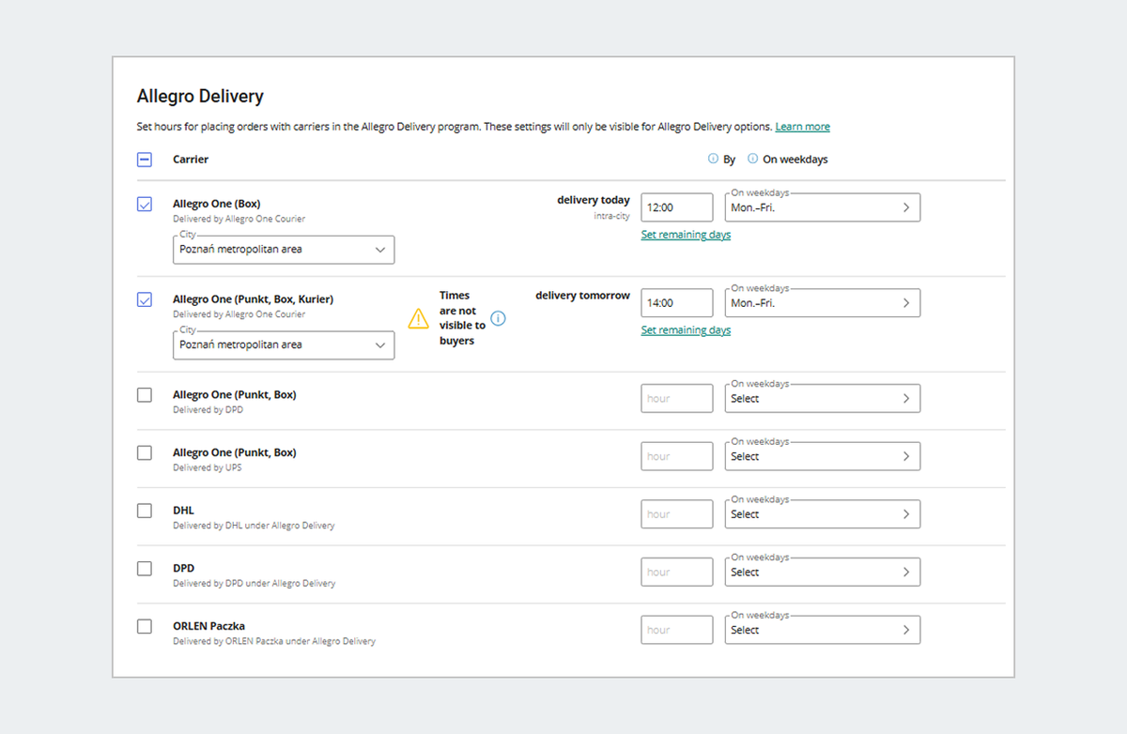Tick the ORLEN Paczka checkbox

click(145, 626)
